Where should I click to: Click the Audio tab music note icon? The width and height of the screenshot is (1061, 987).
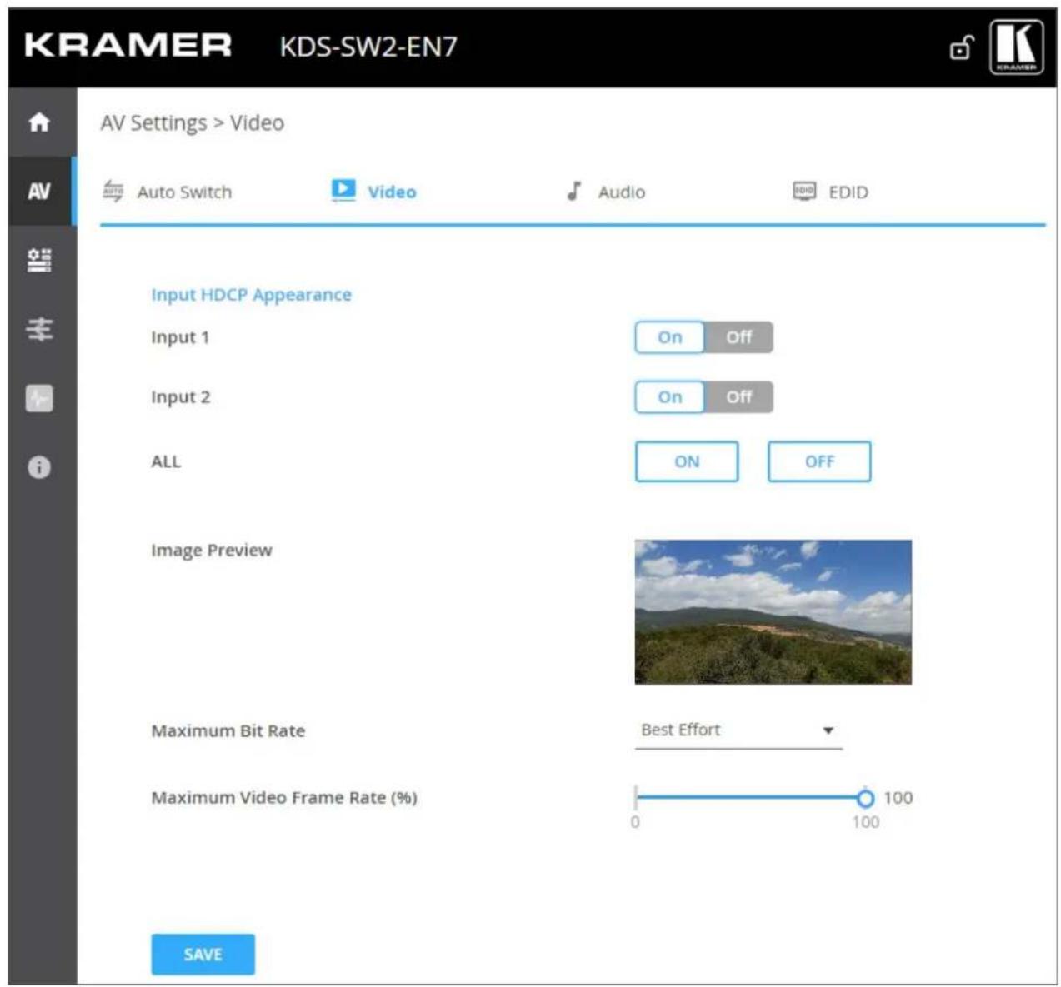click(574, 191)
